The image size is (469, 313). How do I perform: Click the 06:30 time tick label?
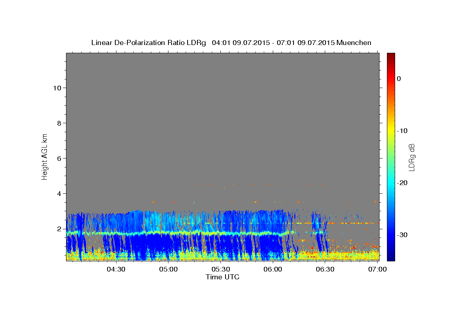click(325, 270)
